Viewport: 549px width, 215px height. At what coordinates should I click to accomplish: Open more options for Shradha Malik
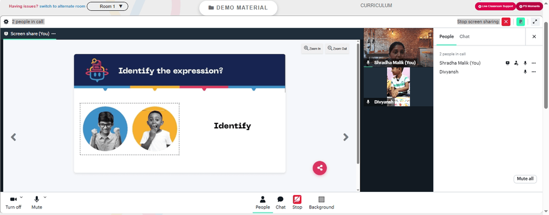click(x=534, y=63)
